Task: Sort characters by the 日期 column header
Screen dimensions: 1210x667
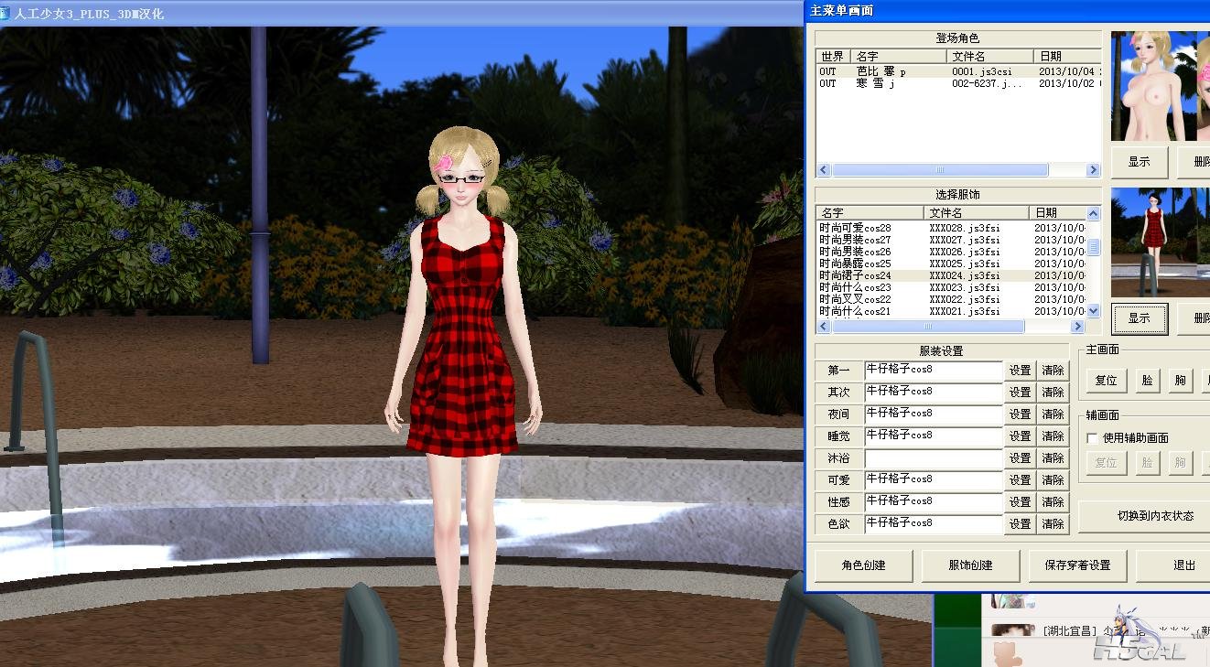Action: click(1067, 57)
